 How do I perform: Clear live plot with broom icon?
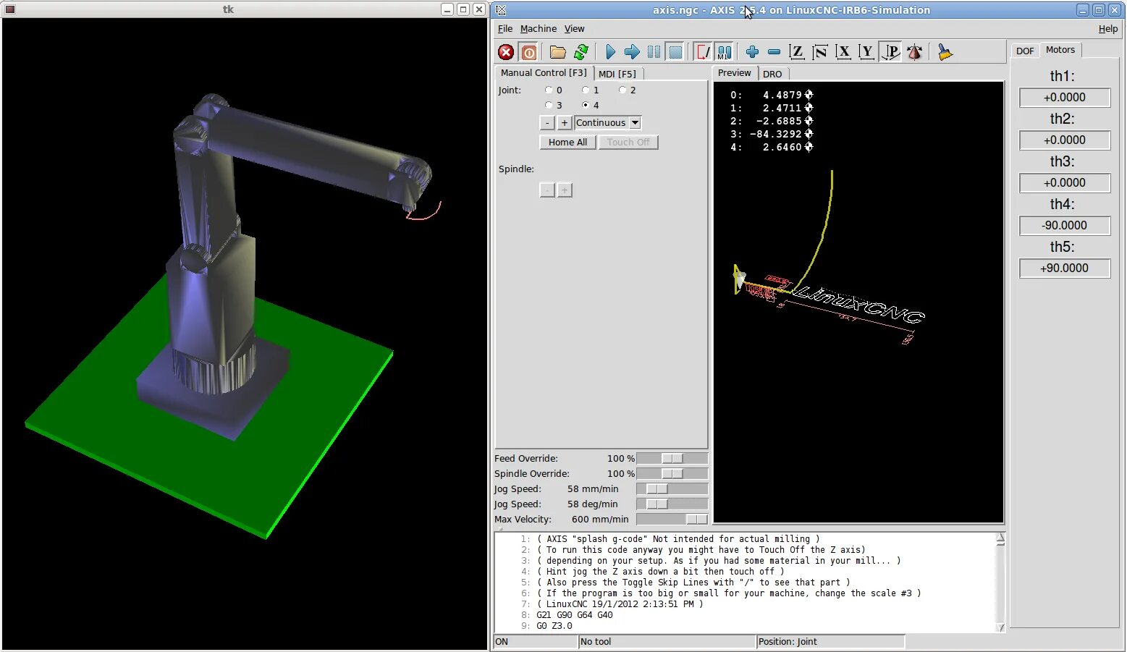pyautogui.click(x=945, y=52)
